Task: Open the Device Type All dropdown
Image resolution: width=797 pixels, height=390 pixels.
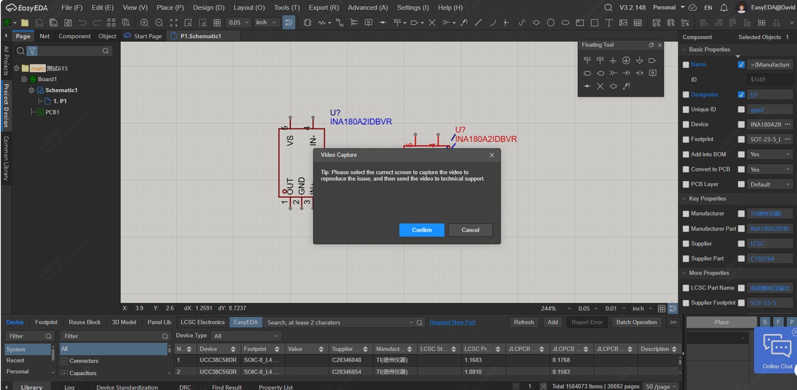Action: pos(246,336)
